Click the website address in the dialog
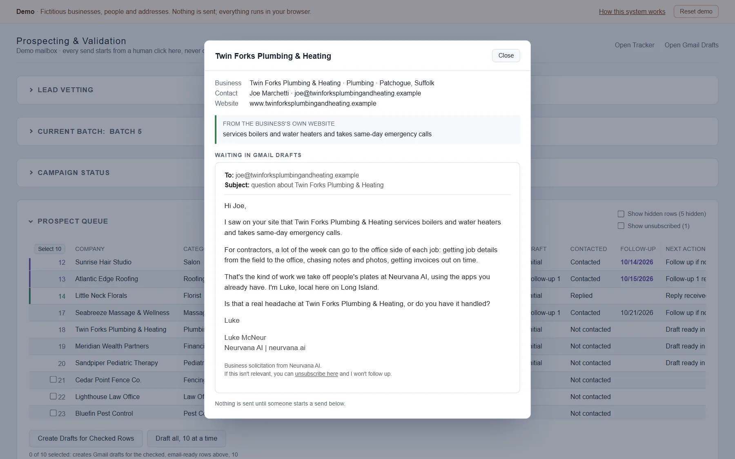 click(313, 103)
